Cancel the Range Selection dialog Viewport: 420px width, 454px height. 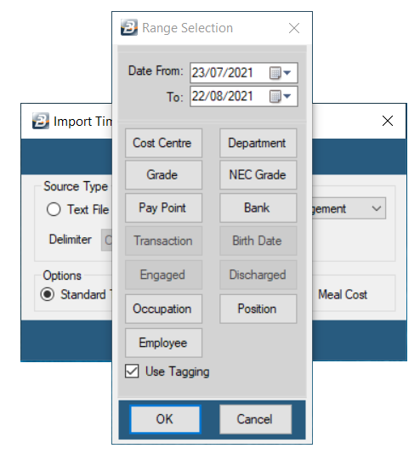255,419
